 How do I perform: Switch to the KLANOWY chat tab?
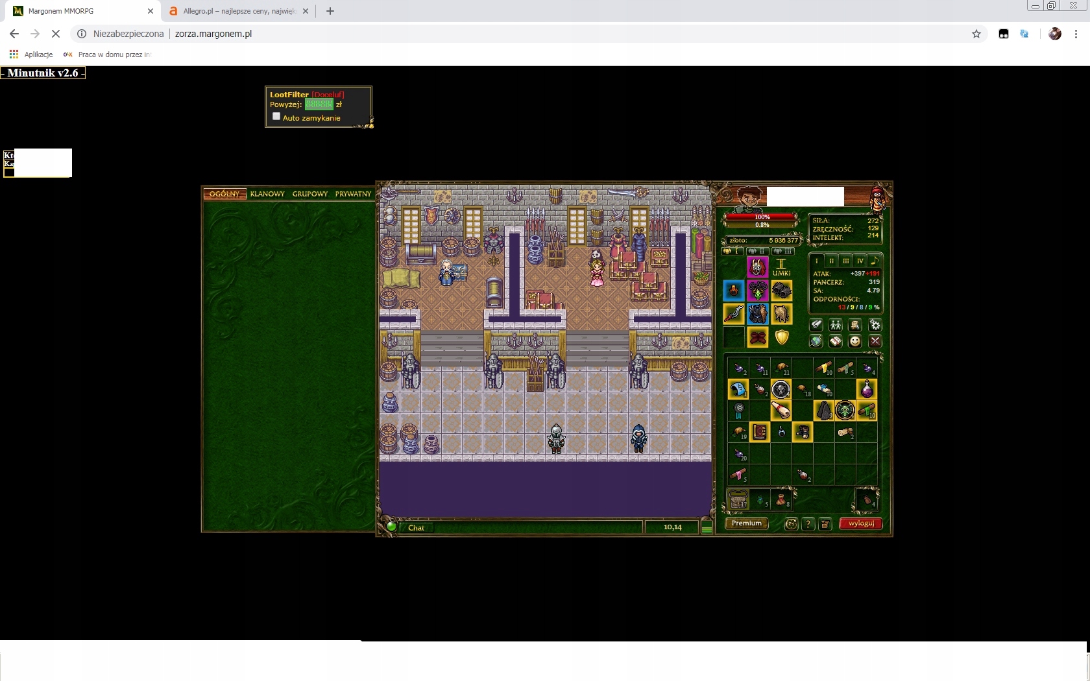click(x=267, y=194)
